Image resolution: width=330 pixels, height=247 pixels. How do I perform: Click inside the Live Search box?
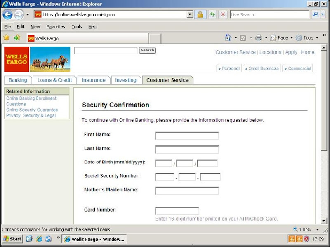click(270, 15)
